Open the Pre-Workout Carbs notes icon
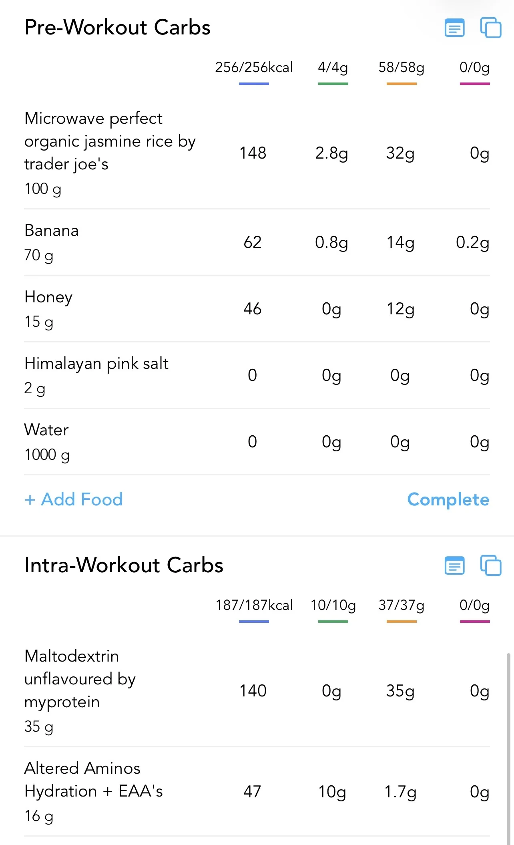 point(454,28)
